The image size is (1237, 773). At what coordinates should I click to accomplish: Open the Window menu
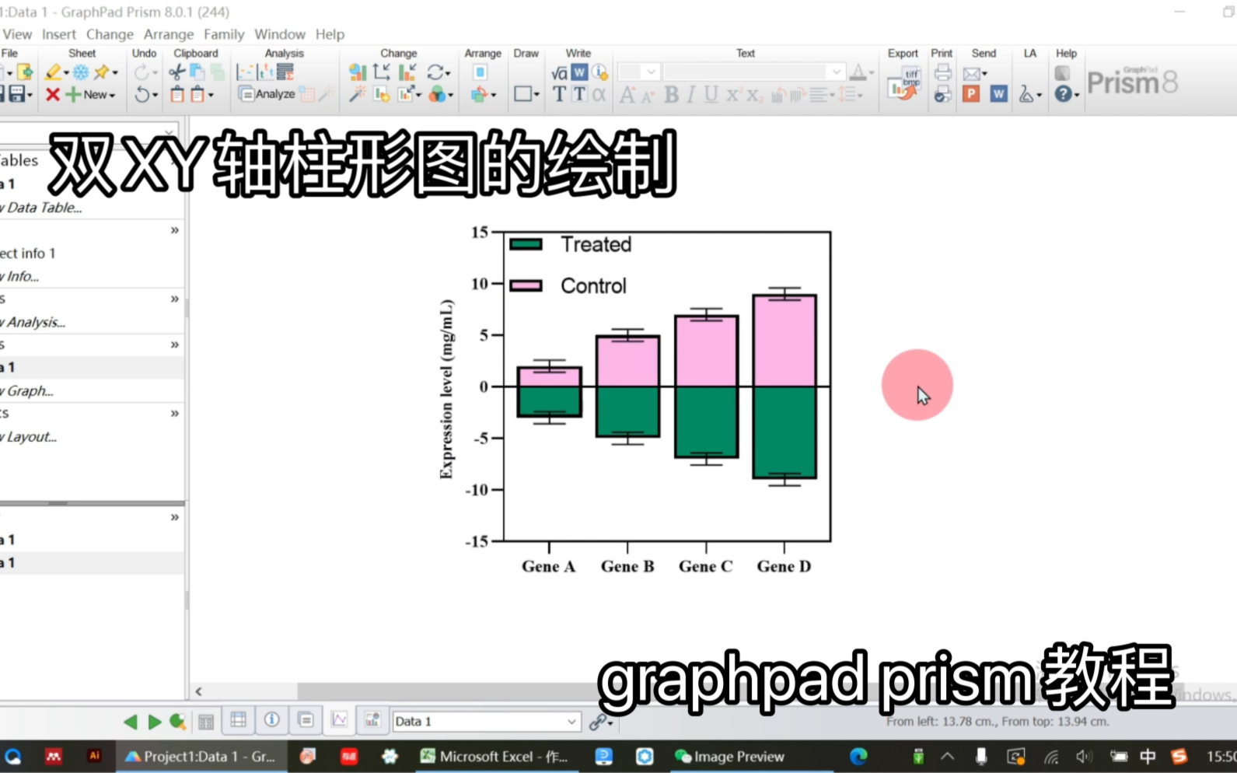tap(280, 34)
